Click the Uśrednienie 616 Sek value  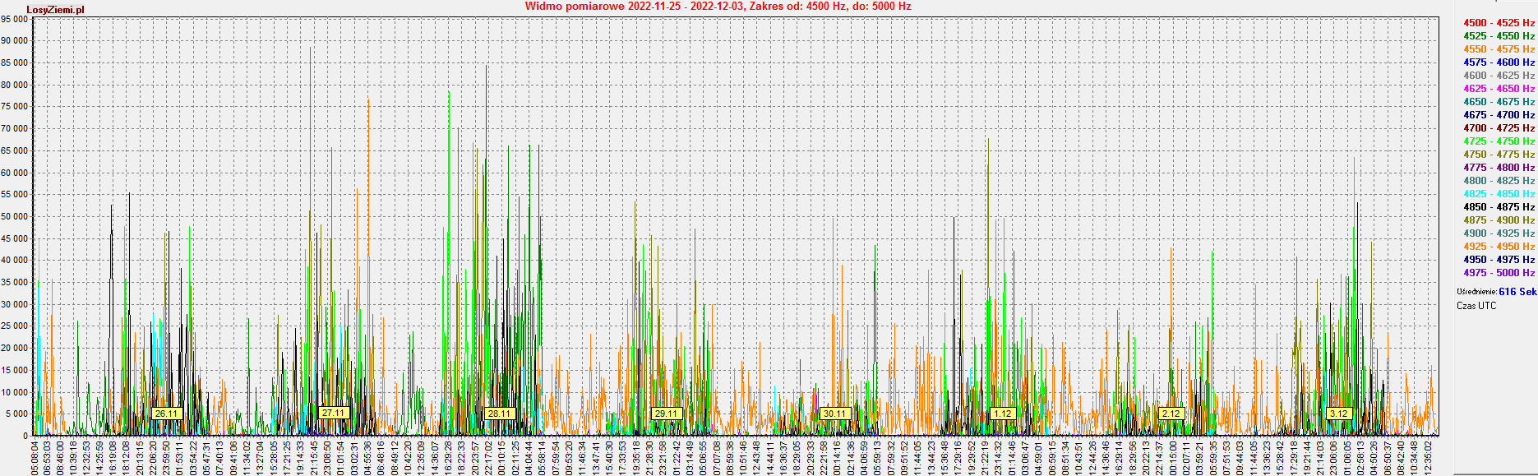[x=1517, y=292]
